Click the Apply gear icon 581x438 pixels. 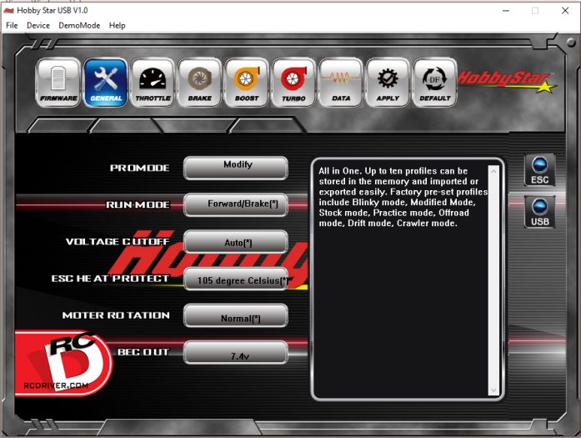[388, 83]
